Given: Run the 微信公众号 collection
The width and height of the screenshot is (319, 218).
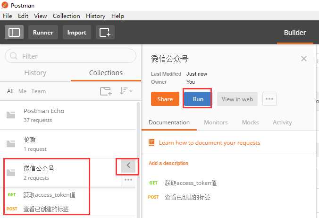Looking at the screenshot, I should pyautogui.click(x=198, y=99).
